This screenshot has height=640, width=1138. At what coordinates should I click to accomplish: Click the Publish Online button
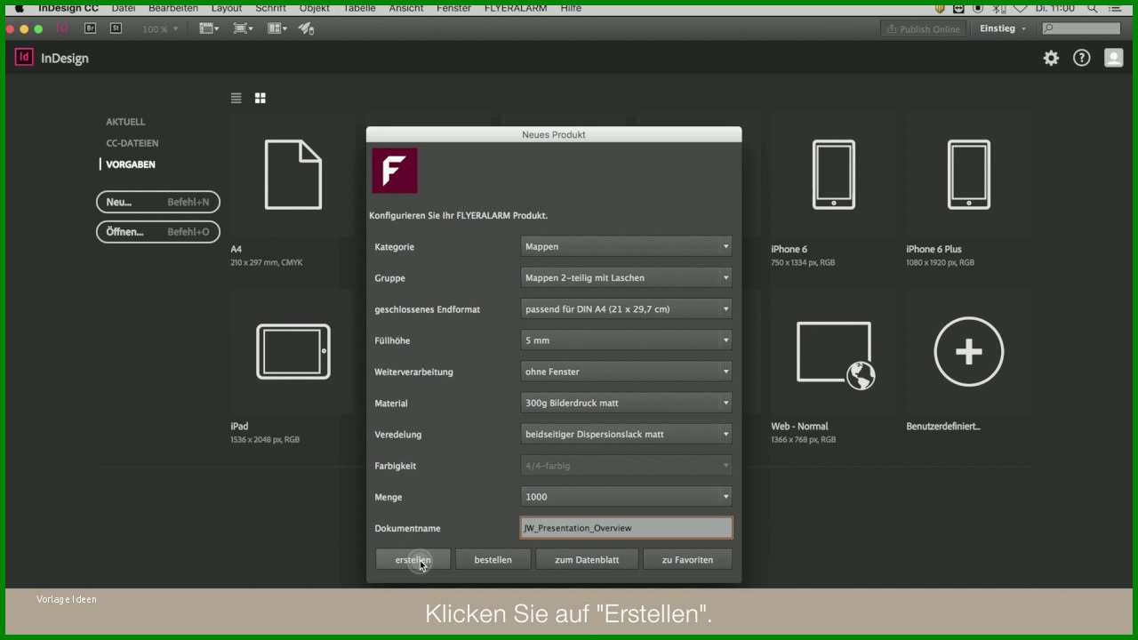pyautogui.click(x=924, y=28)
